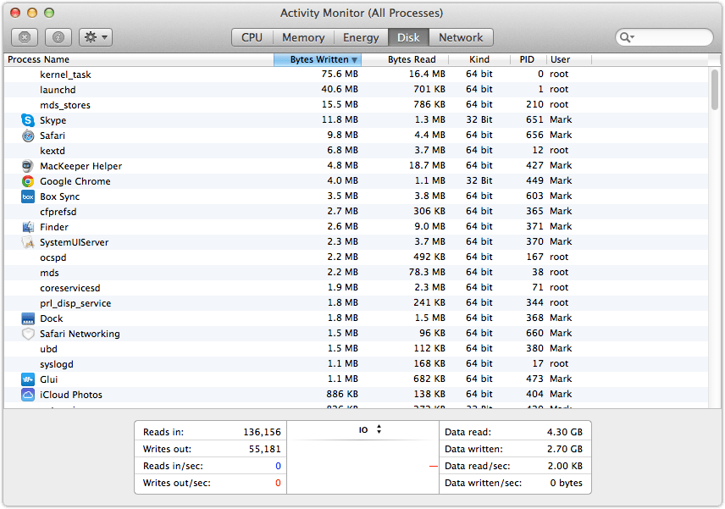Select the prl_disp_service process row

356,303
